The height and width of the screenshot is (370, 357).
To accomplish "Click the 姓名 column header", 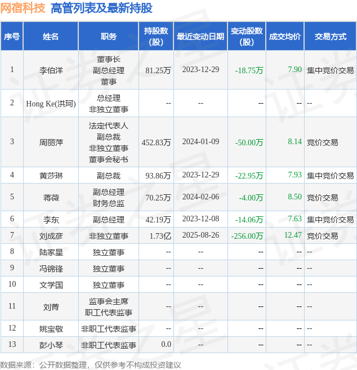I will click(51, 37).
